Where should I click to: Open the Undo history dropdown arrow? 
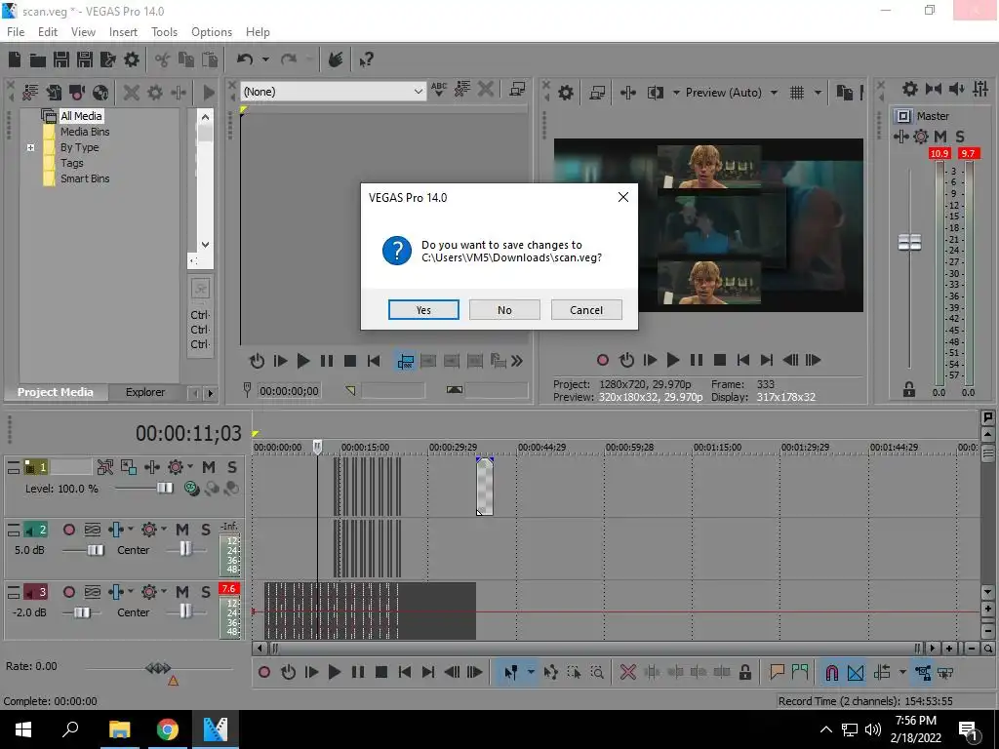[x=265, y=59]
